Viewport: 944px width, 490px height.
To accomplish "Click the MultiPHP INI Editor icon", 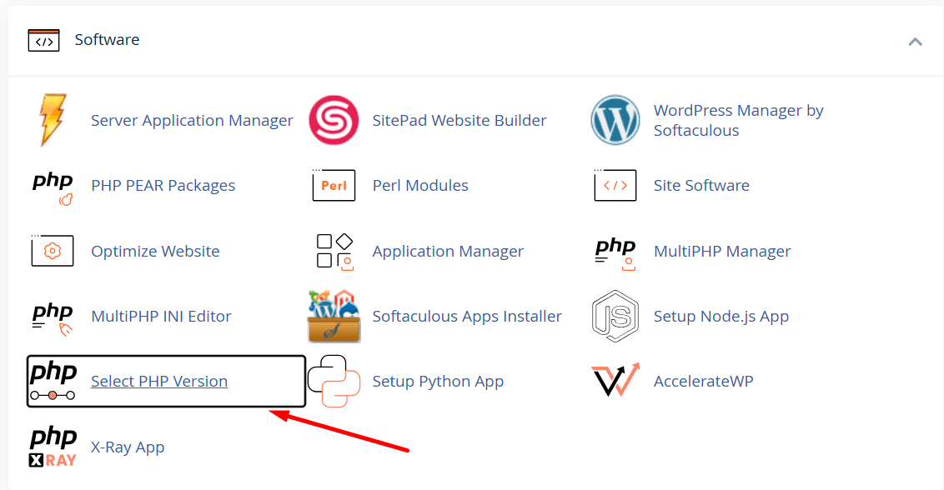I will tap(53, 319).
